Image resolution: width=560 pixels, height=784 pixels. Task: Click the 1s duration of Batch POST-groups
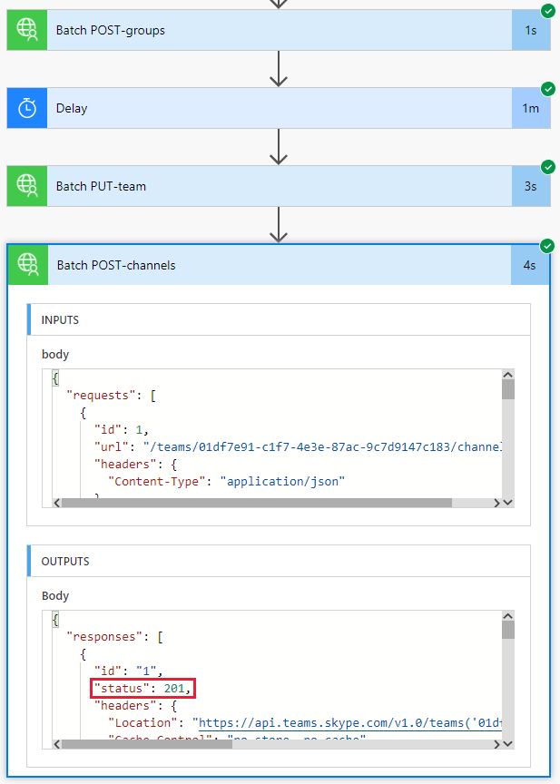[x=530, y=31]
